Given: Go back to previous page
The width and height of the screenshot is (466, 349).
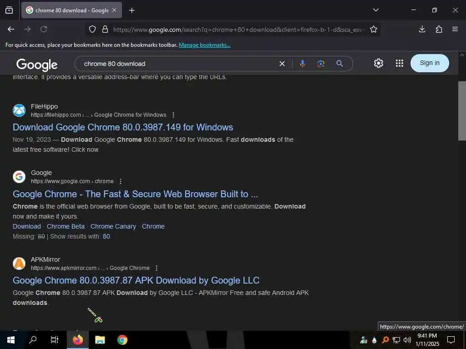Looking at the screenshot, I should (11, 29).
